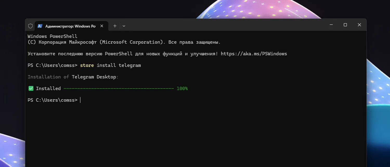Click the PowerShell icon on the tab
The width and height of the screenshot is (390, 167).
click(x=40, y=26)
